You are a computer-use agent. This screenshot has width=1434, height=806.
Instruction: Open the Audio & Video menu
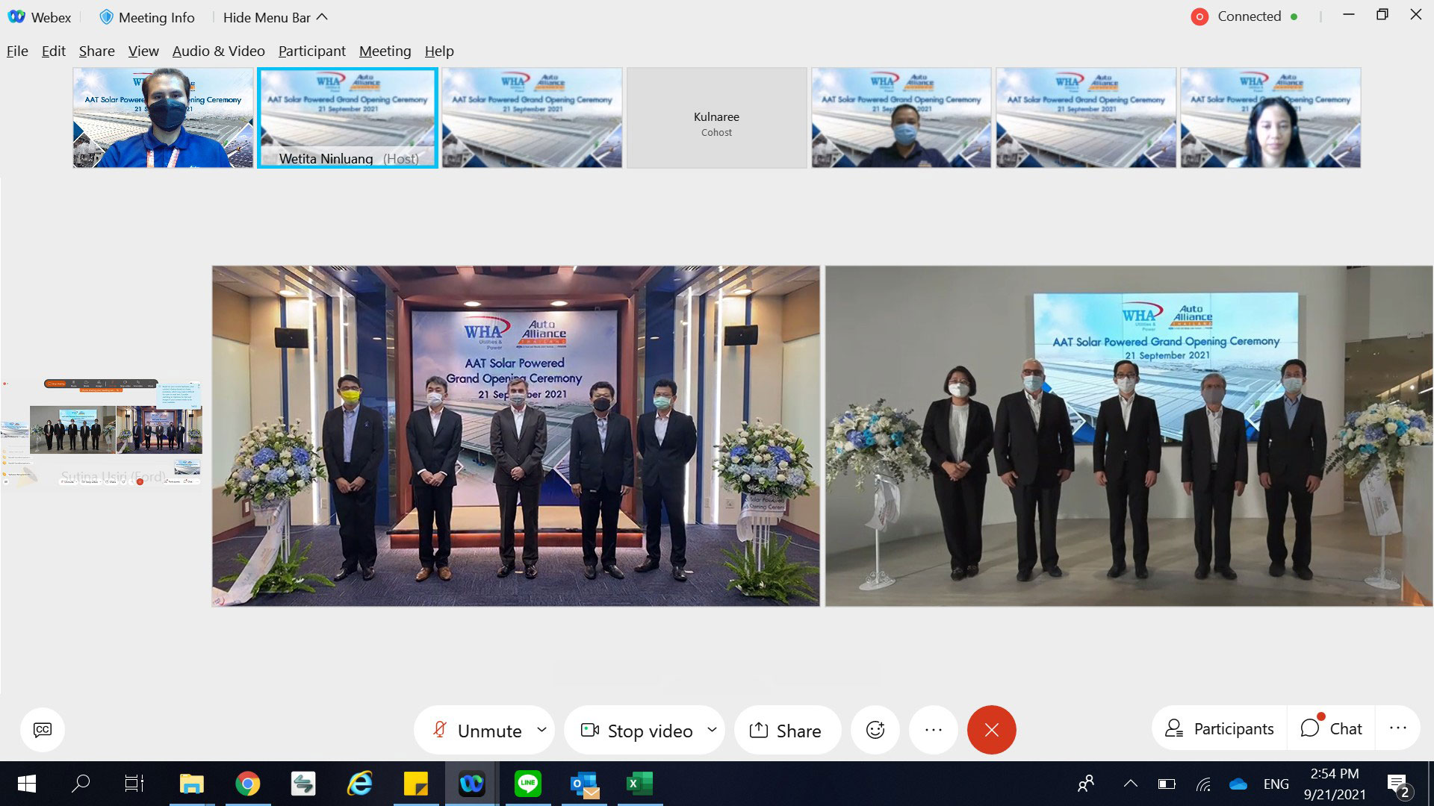[x=218, y=51]
